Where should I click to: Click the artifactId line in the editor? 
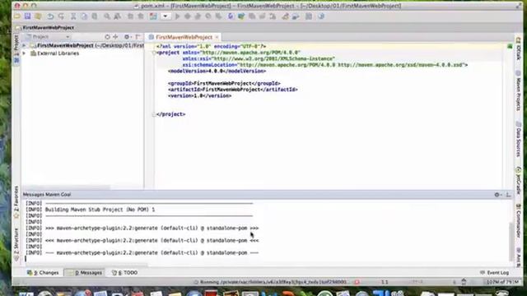(x=233, y=90)
